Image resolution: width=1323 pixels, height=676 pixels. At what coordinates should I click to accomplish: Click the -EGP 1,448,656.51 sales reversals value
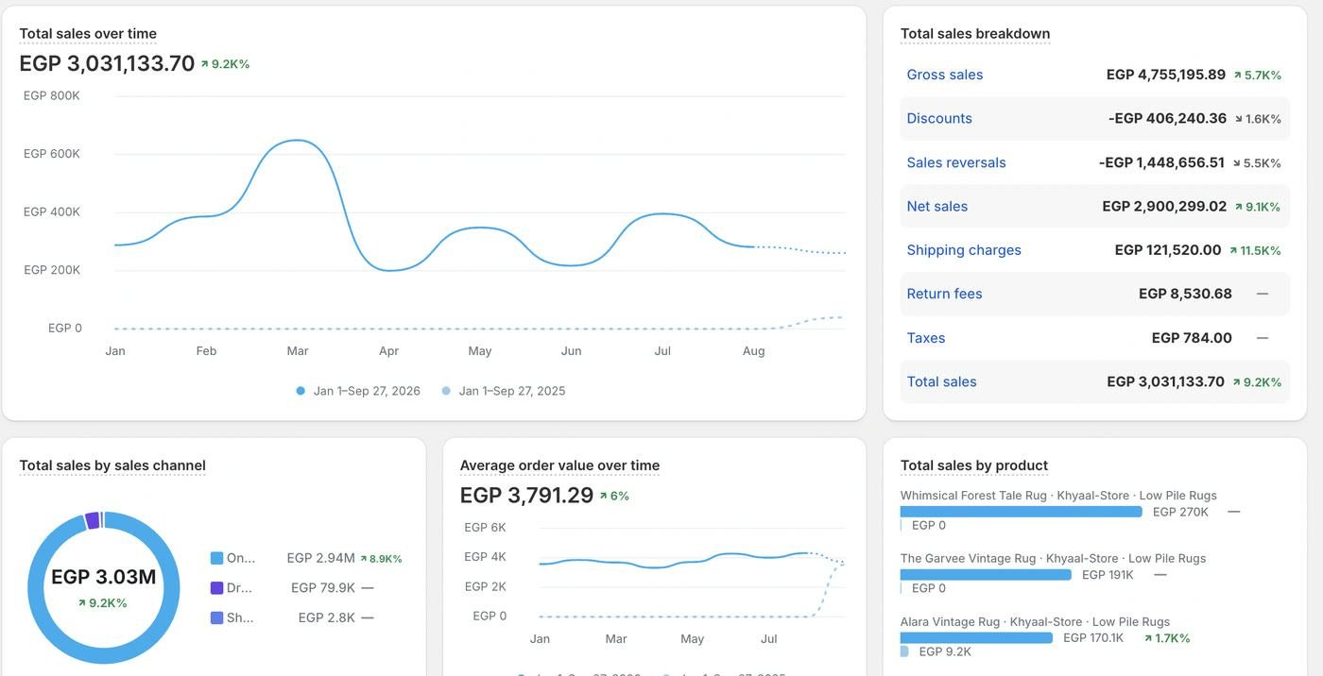coord(1162,162)
